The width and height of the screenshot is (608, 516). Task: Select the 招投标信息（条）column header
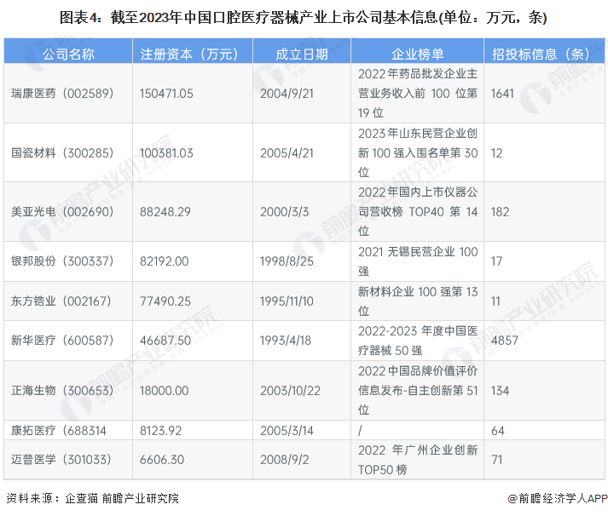point(541,53)
